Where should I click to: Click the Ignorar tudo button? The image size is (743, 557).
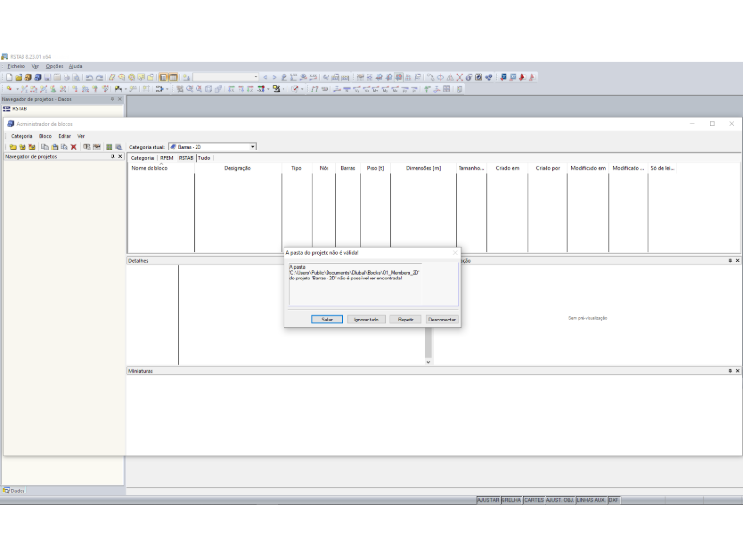click(x=367, y=320)
